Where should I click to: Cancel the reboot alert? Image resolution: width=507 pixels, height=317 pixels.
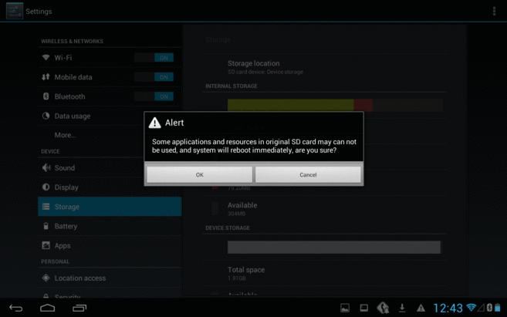[x=308, y=175]
